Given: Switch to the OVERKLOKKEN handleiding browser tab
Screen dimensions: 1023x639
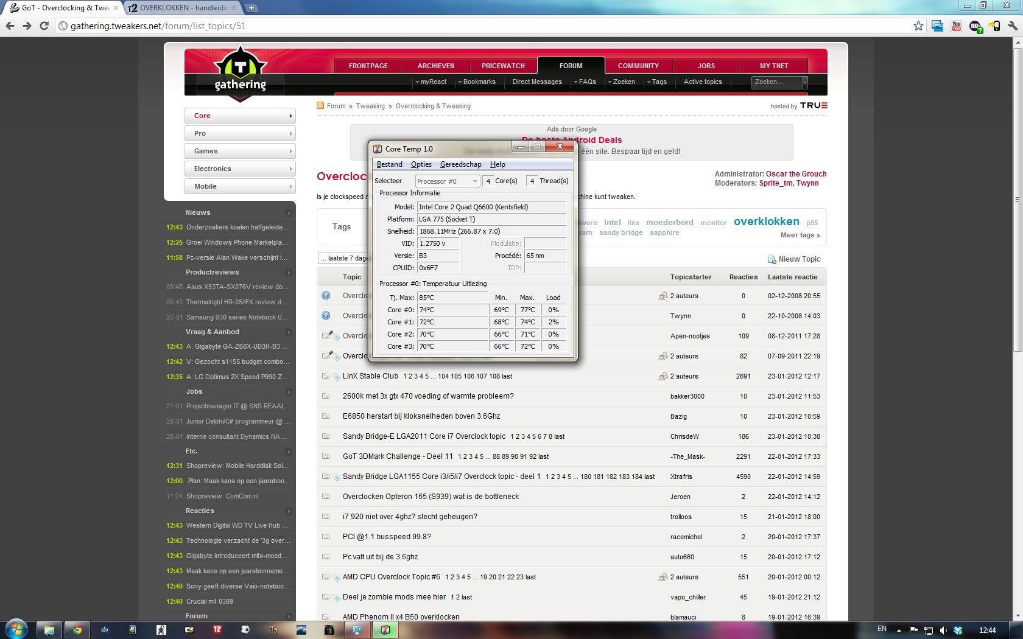Looking at the screenshot, I should coord(183,8).
